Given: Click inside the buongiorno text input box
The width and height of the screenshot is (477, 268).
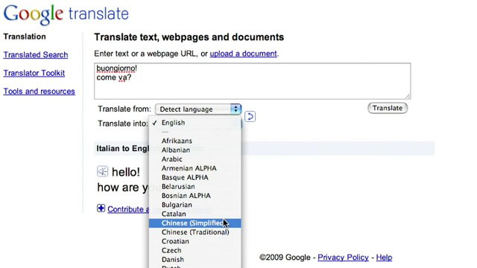Looking at the screenshot, I should [253, 81].
